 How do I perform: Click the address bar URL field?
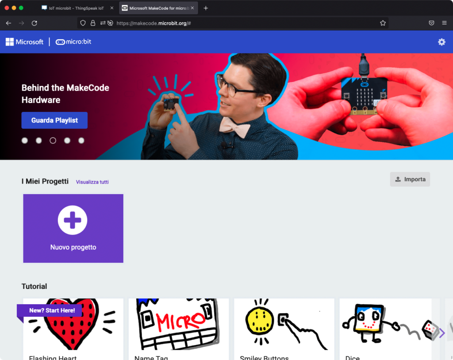click(x=243, y=23)
